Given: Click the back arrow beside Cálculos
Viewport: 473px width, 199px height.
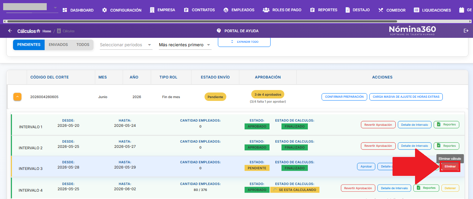Looking at the screenshot, I should coord(10,31).
